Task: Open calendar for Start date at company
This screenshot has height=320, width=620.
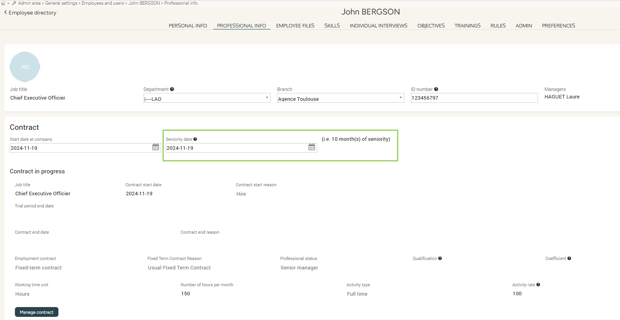Action: pos(156,147)
